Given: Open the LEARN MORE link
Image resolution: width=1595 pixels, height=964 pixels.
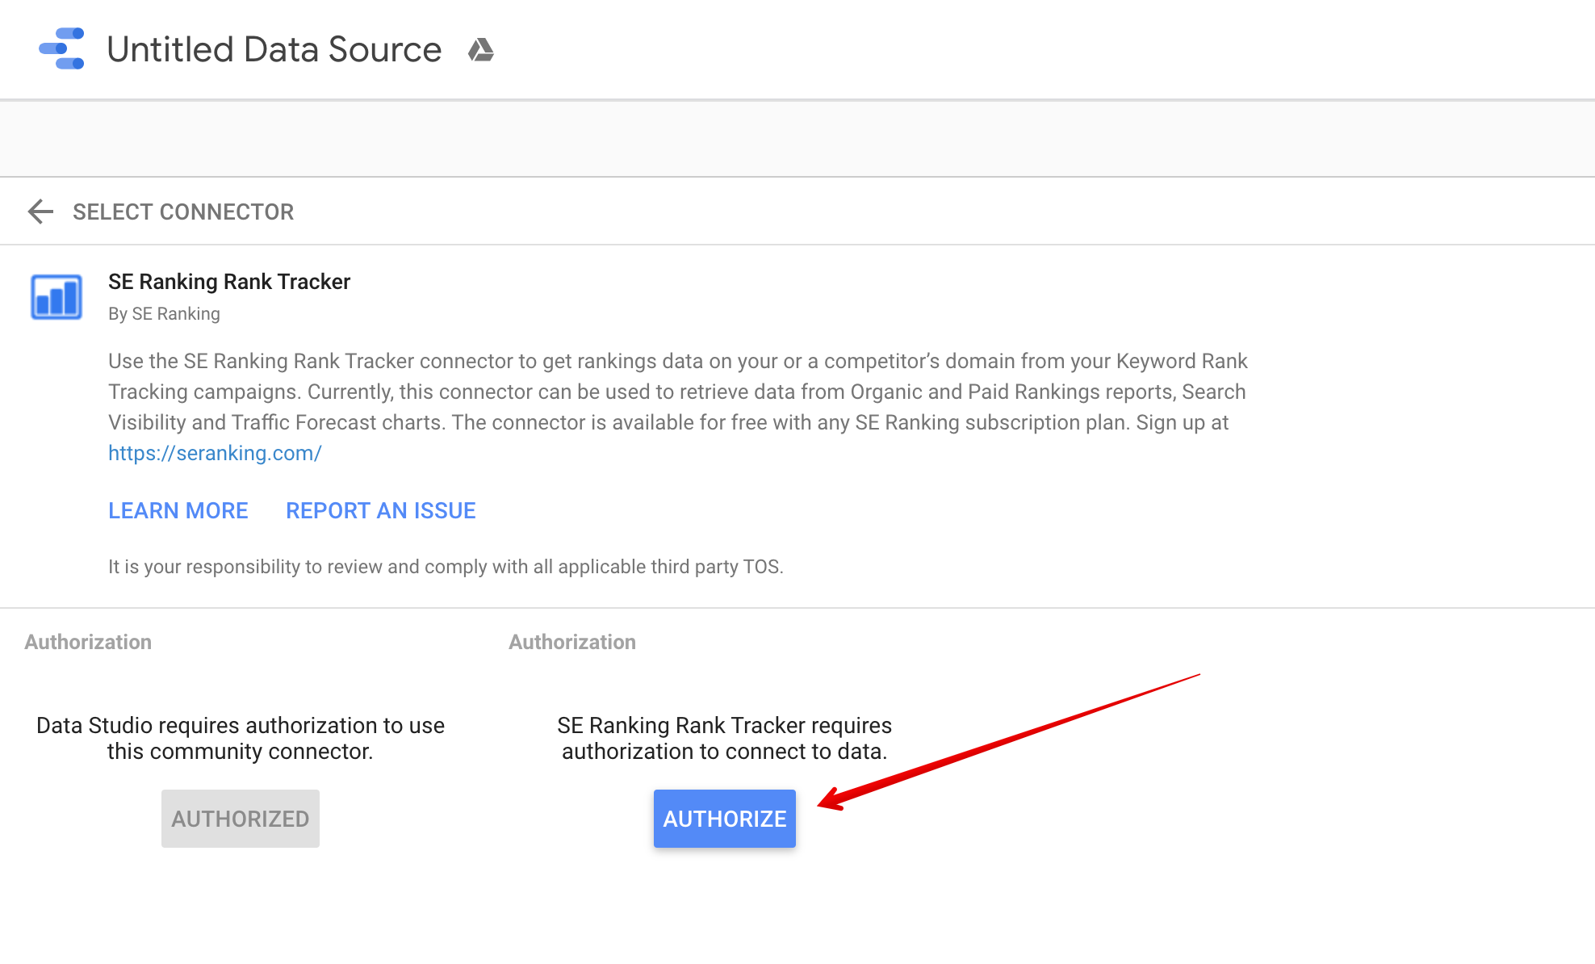Looking at the screenshot, I should pos(178,510).
